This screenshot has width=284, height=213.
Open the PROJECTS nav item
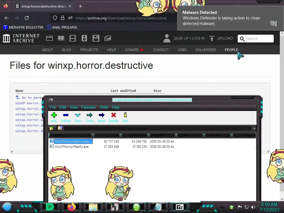(x=89, y=50)
